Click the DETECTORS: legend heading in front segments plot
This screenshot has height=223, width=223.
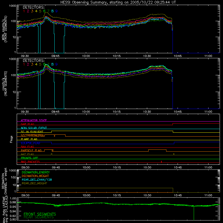click(34, 7)
